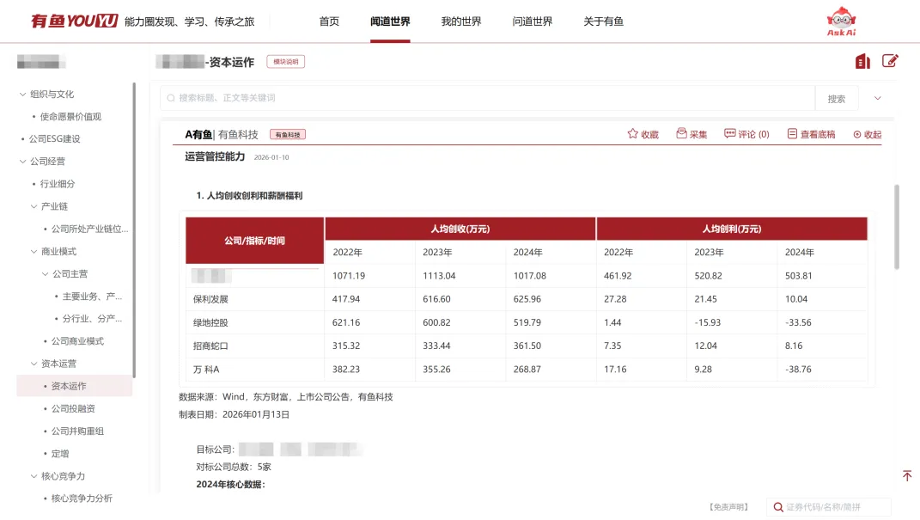The width and height of the screenshot is (920, 520).
Task: Click the value 1071.19 in the table
Action: [349, 276]
